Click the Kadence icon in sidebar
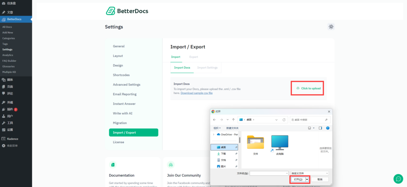 pyautogui.click(x=4, y=139)
